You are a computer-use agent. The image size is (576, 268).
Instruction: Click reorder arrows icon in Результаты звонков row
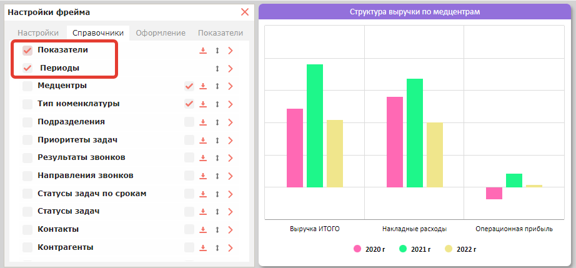click(x=217, y=158)
